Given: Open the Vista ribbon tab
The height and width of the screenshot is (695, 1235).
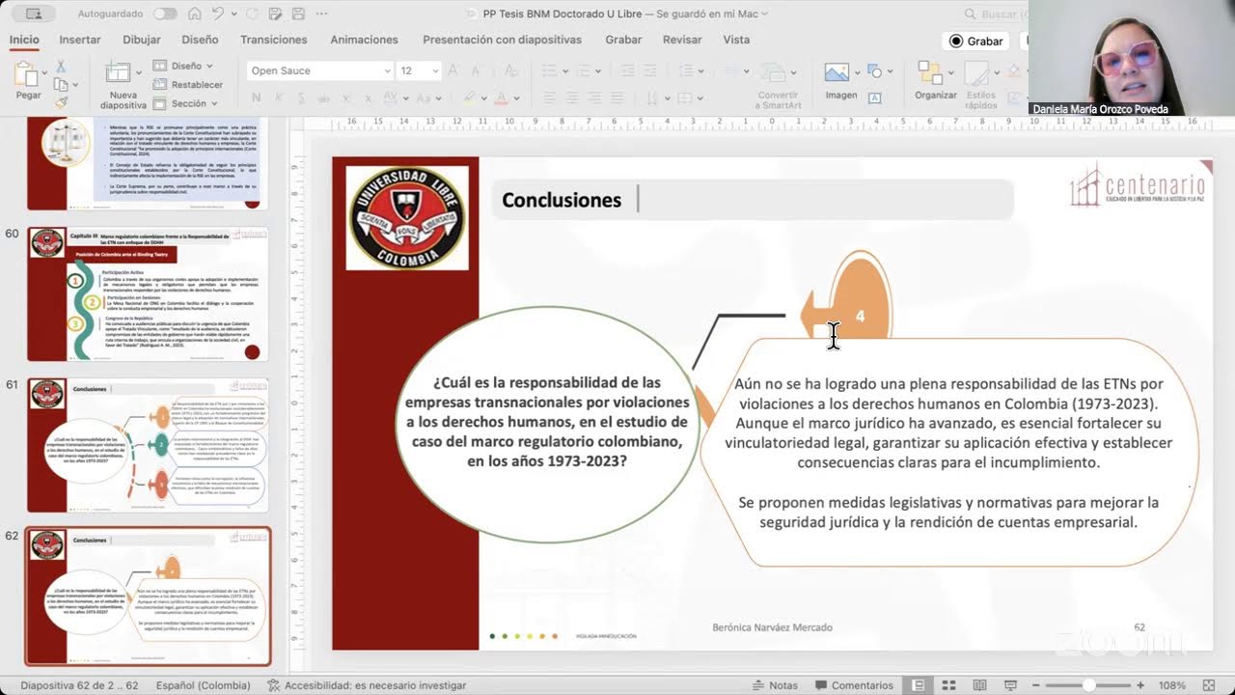Looking at the screenshot, I should (x=736, y=40).
